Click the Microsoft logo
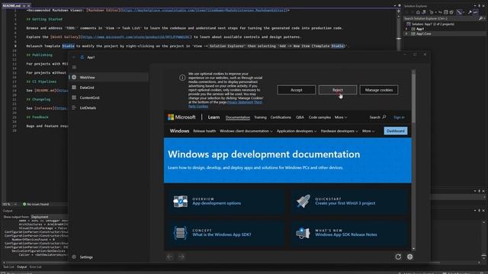This screenshot has height=274, width=488. [x=181, y=117]
